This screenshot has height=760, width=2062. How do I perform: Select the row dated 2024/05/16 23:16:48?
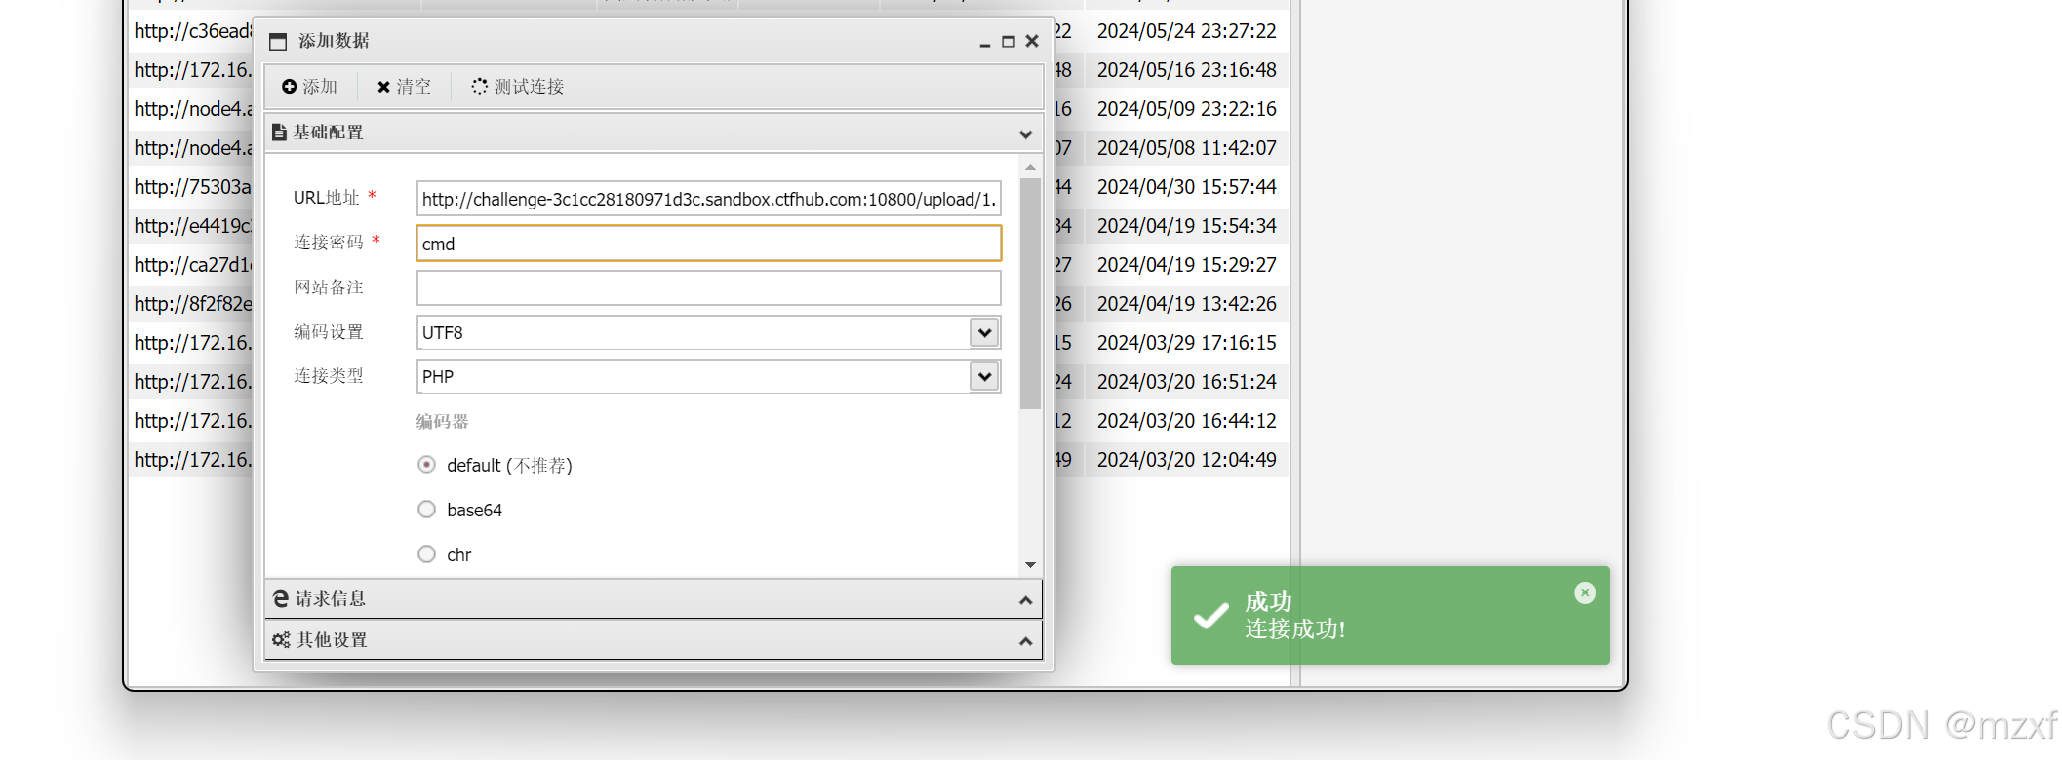tap(1186, 70)
